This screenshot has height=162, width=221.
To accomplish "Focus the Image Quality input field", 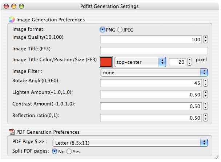I will click(x=150, y=40).
